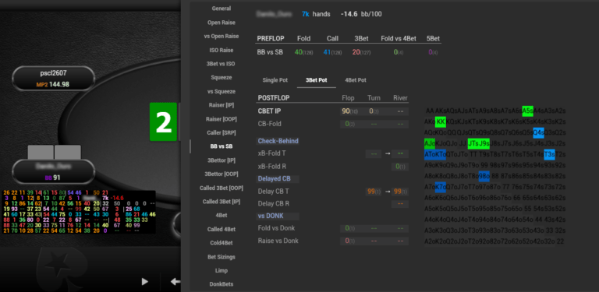Select vs Open Raise in sidebar
The height and width of the screenshot is (292, 599).
(x=222, y=37)
